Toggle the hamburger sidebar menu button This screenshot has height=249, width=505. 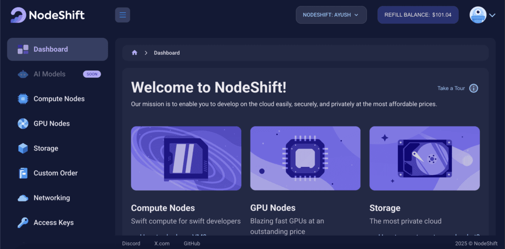(x=122, y=15)
